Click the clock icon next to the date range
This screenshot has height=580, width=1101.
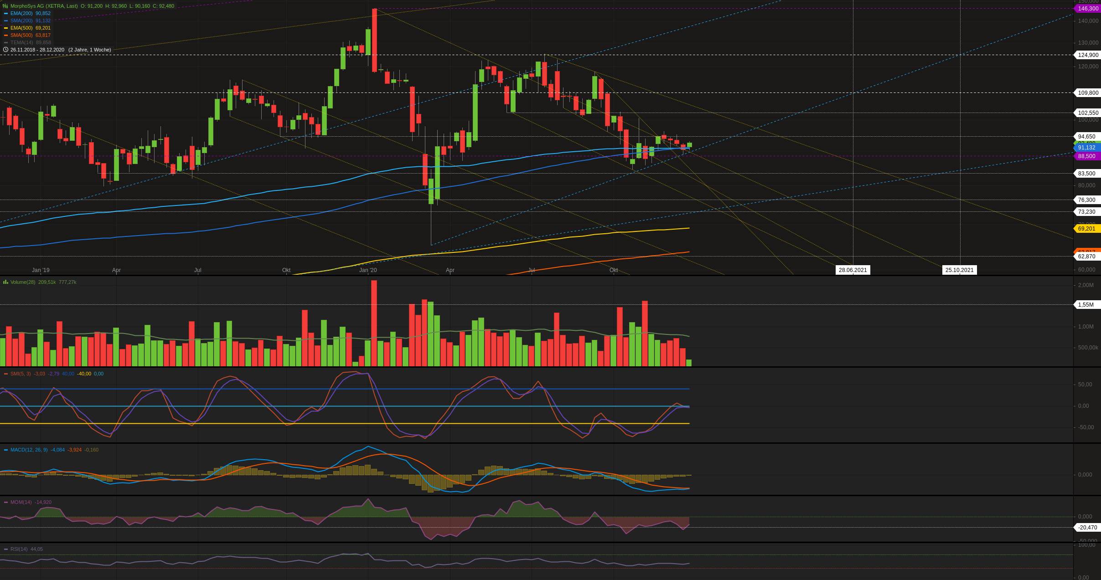tap(5, 50)
